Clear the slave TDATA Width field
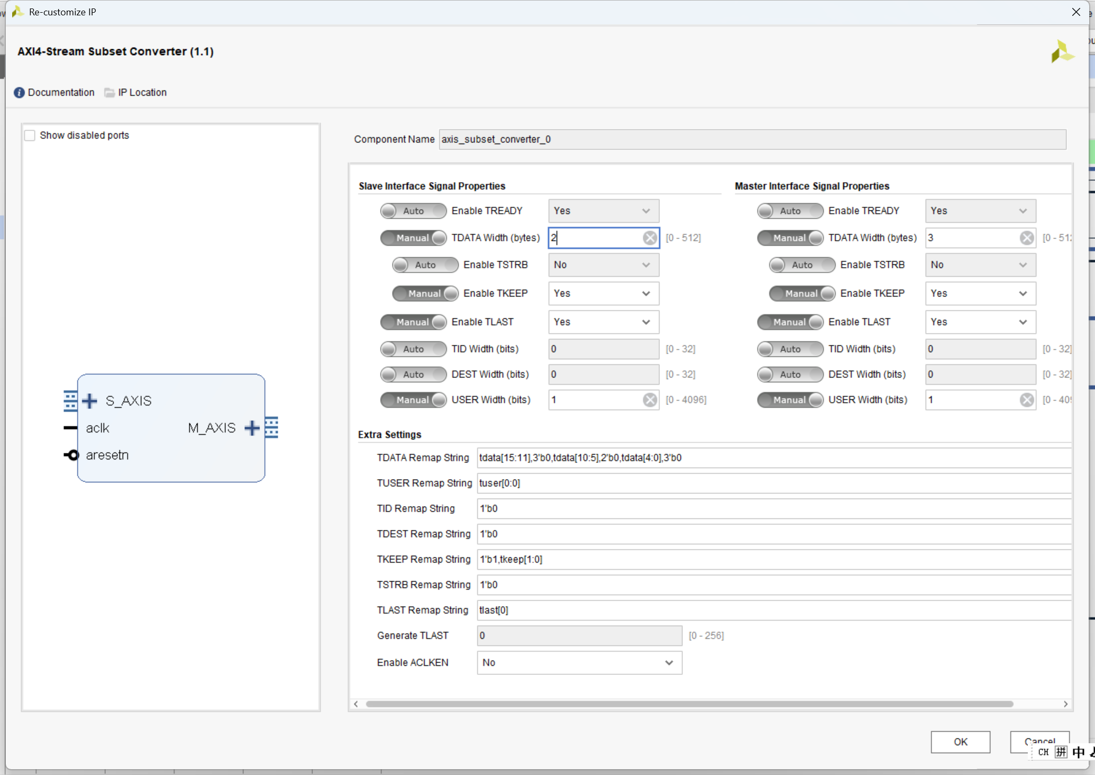1095x775 pixels. coord(650,238)
